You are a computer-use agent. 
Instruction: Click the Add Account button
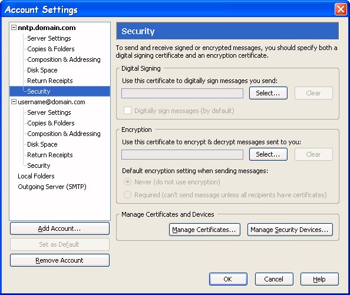click(x=60, y=228)
